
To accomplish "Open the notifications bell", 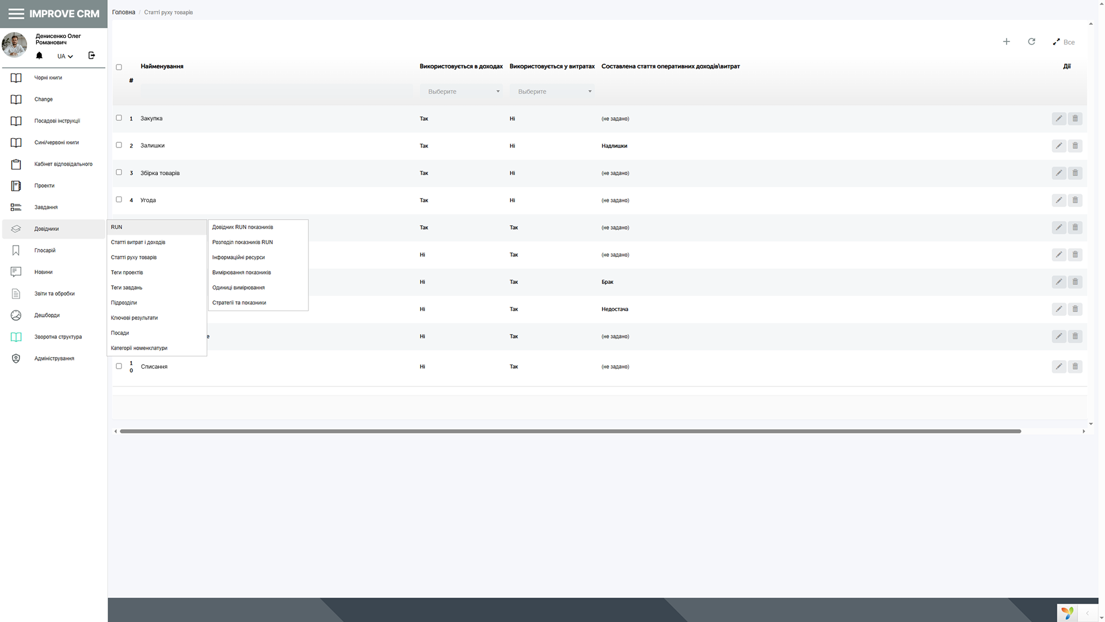I will tap(39, 56).
